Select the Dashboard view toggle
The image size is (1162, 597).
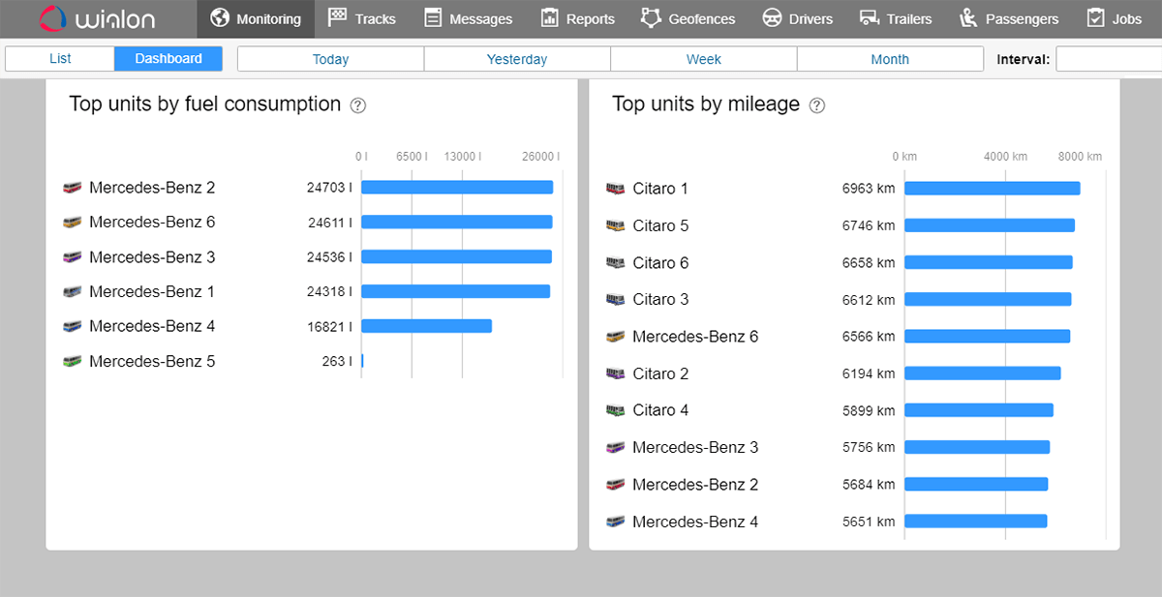click(168, 59)
